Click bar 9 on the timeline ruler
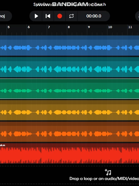 pyautogui.click(x=89, y=27)
